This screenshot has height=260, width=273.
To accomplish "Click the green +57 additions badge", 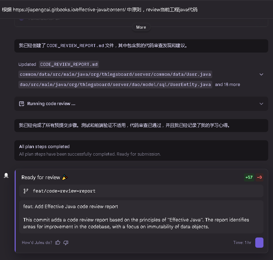I will coord(249,177).
